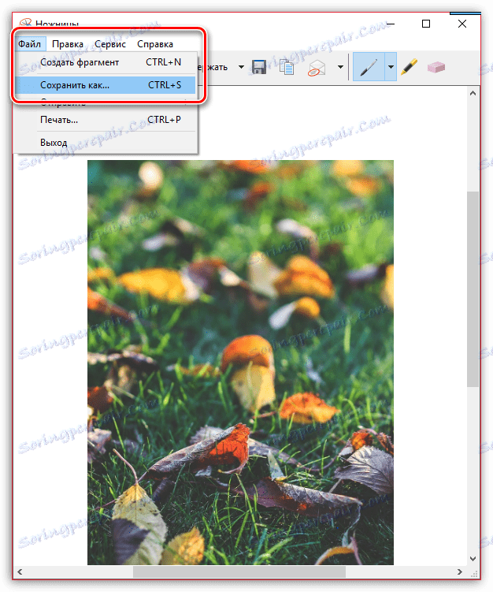This screenshot has height=592, width=493.
Task: Select the Pen tool
Action: [x=369, y=67]
